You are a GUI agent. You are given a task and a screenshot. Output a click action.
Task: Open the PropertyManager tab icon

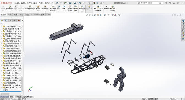click(x=7, y=20)
